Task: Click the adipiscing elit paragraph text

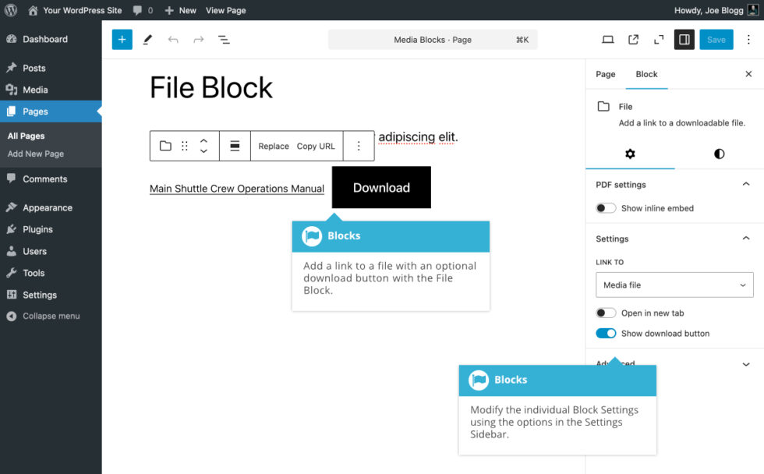Action: tap(418, 137)
